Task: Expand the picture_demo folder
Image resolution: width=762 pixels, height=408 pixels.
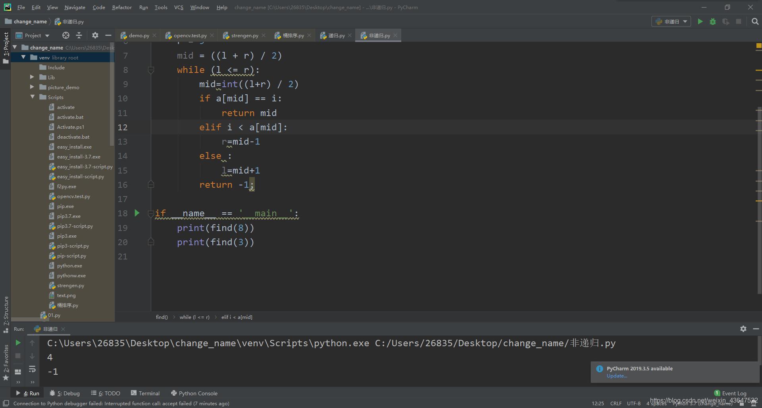Action: pos(32,87)
